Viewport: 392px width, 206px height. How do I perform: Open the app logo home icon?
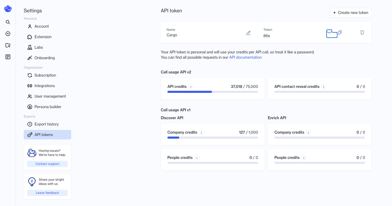pos(8,9)
